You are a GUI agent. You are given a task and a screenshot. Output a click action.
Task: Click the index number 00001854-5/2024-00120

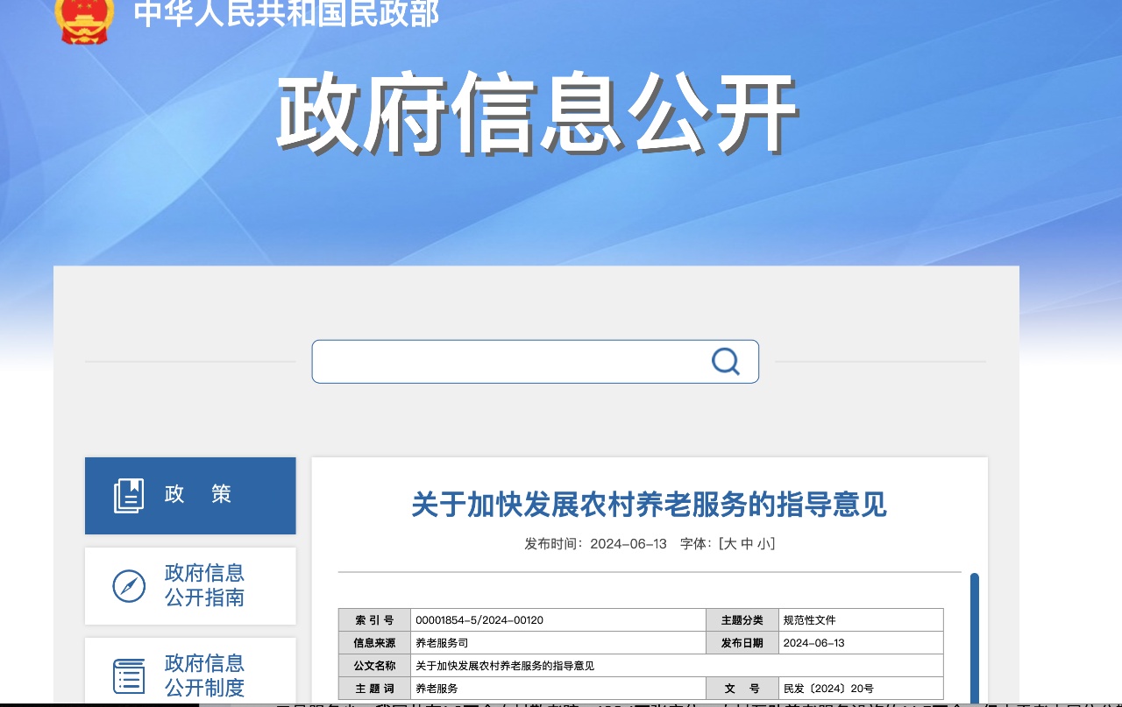(479, 620)
